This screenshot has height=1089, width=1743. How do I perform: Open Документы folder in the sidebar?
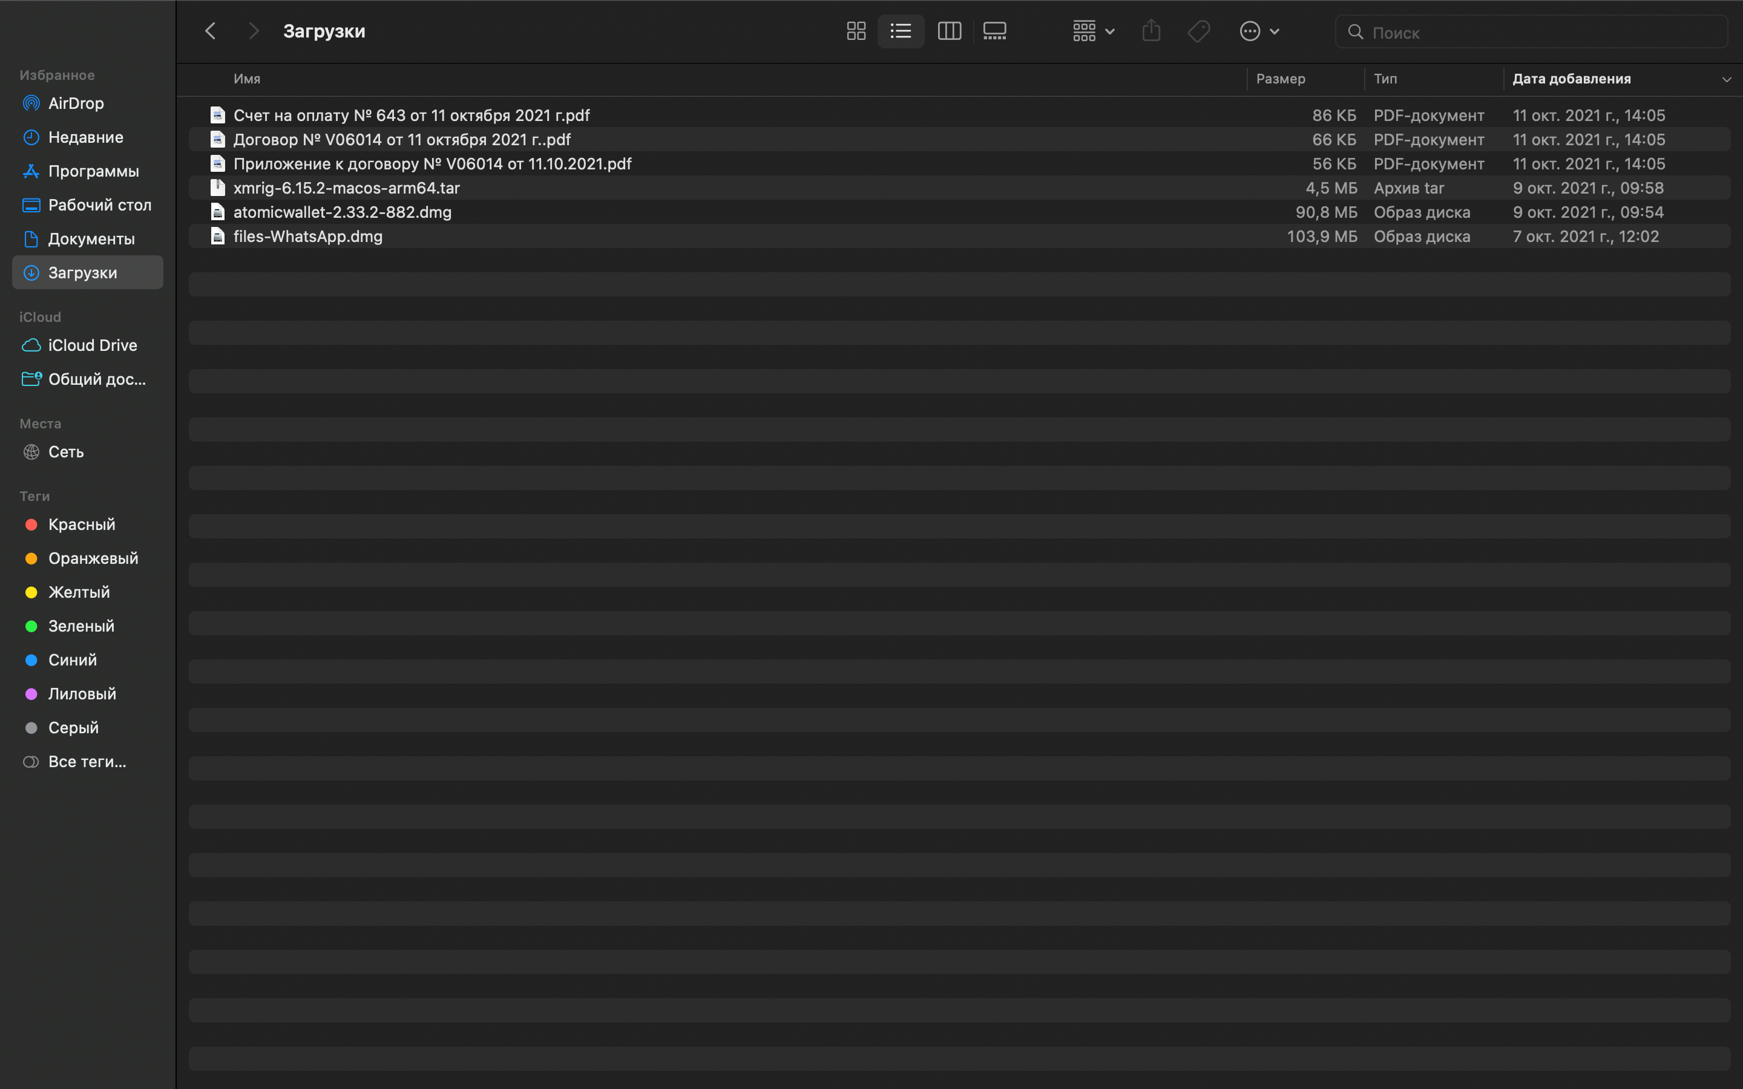click(x=91, y=239)
